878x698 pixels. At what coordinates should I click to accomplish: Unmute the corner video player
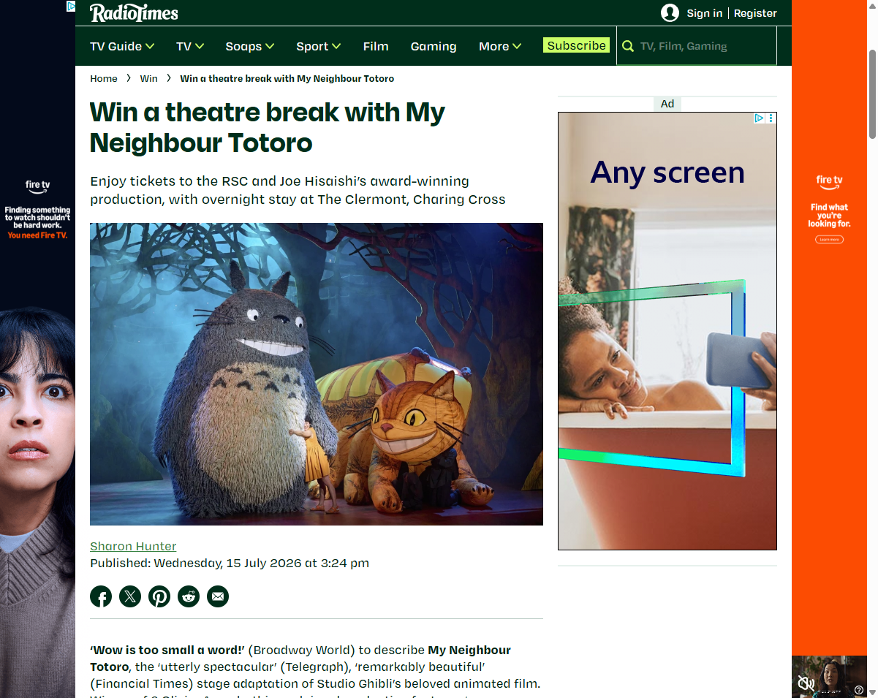806,683
